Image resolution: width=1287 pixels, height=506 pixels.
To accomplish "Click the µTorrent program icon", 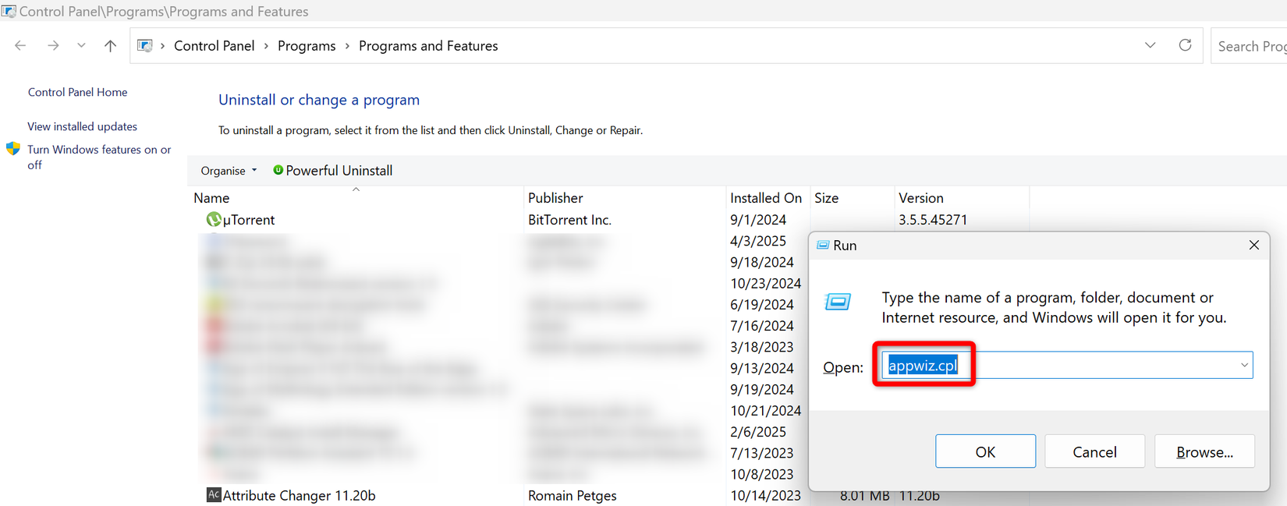I will tap(213, 220).
